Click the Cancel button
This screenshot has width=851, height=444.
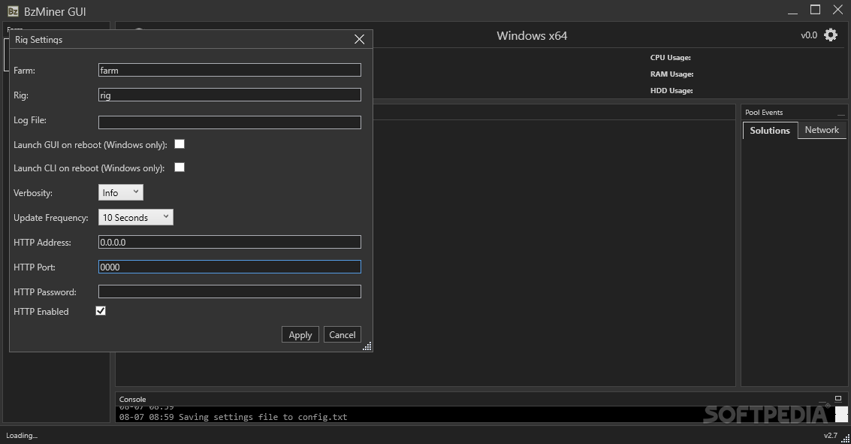[342, 335]
